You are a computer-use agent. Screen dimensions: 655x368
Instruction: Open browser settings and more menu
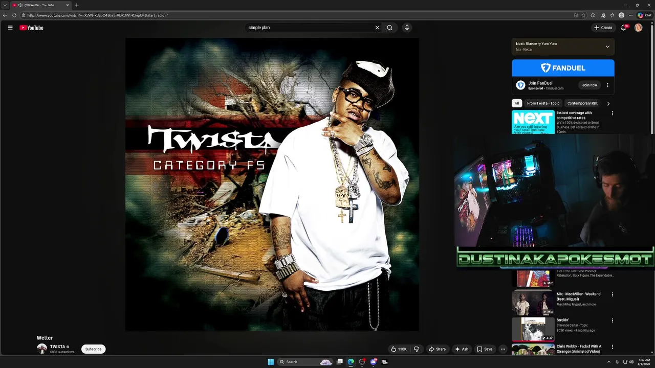(x=630, y=15)
